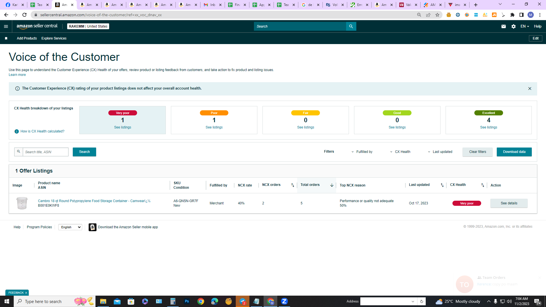Sort by CX Health column arrows
This screenshot has height=307, width=546.
(x=483, y=185)
